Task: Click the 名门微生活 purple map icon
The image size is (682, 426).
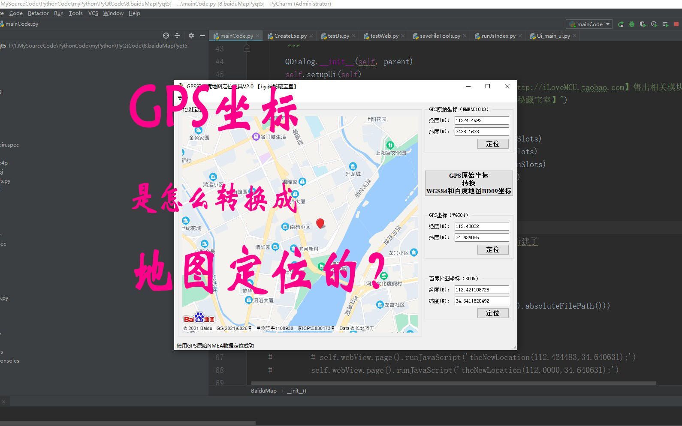Action: (x=256, y=137)
